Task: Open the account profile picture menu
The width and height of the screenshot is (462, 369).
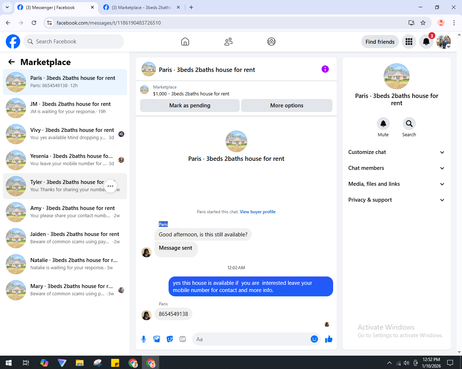Action: tap(444, 42)
